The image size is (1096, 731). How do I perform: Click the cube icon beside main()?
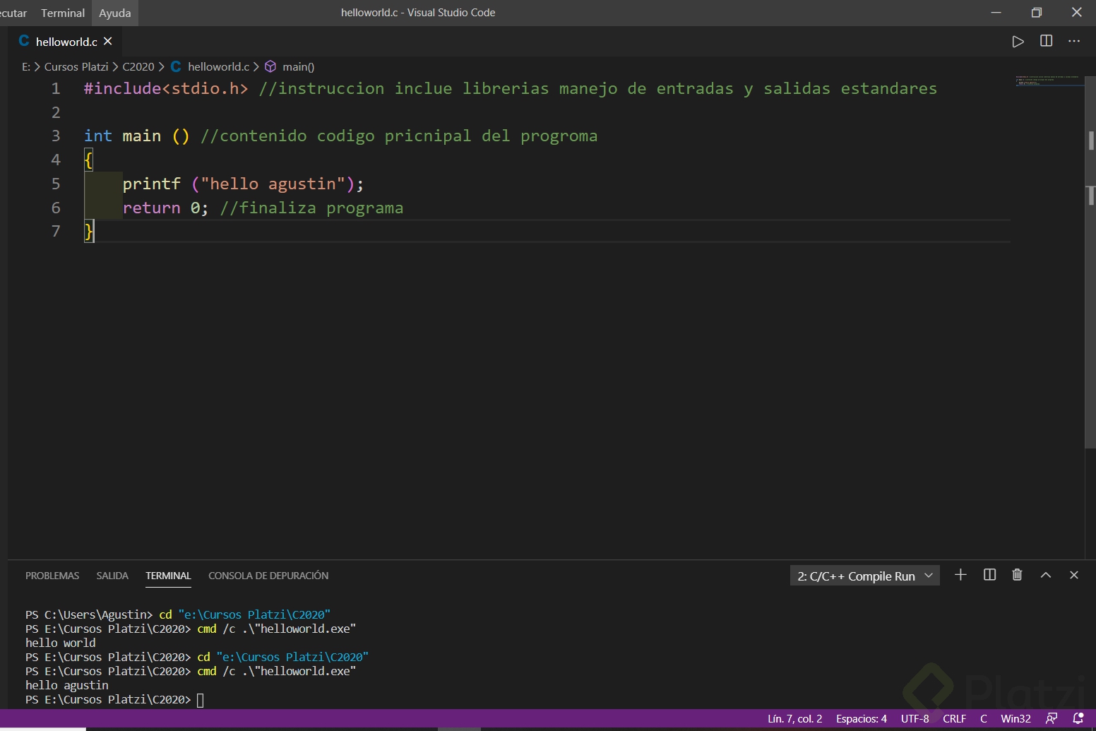click(270, 66)
